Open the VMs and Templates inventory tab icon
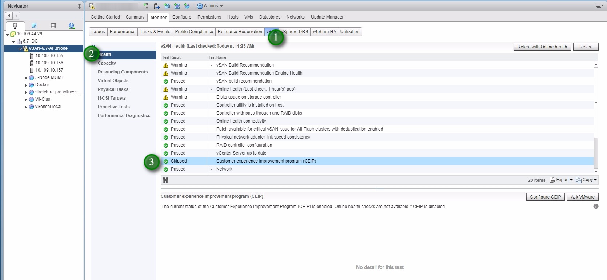 click(34, 26)
